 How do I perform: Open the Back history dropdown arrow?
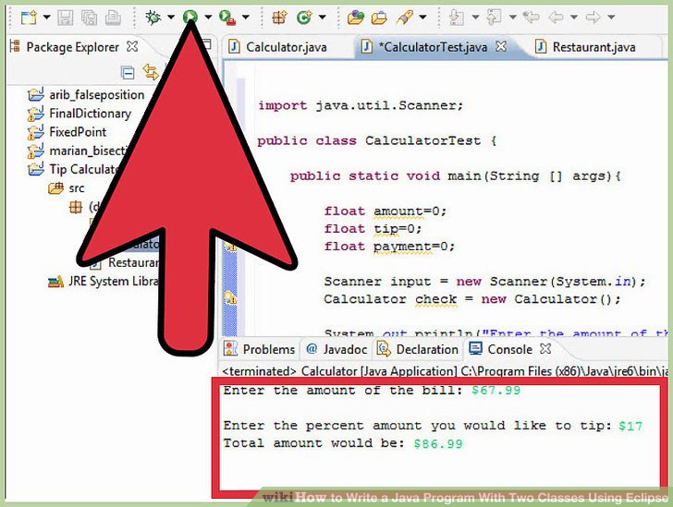(x=574, y=18)
